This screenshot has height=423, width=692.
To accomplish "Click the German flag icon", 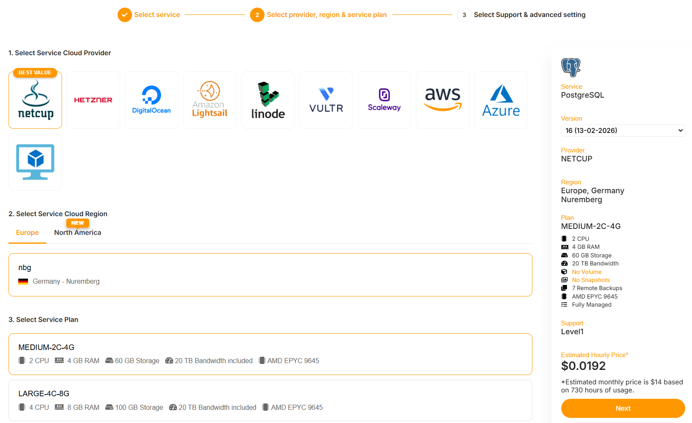I will (x=23, y=282).
